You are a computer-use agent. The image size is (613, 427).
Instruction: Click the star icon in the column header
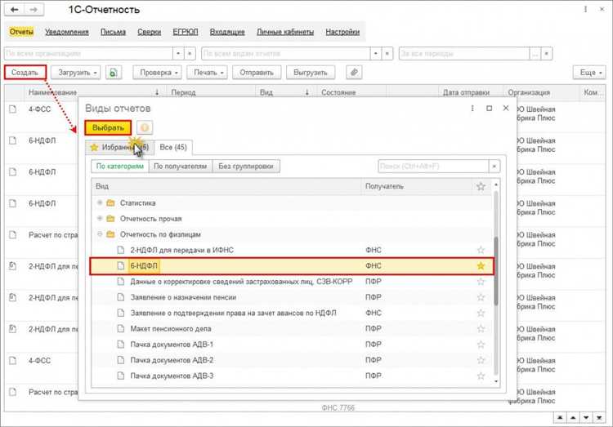tap(481, 186)
